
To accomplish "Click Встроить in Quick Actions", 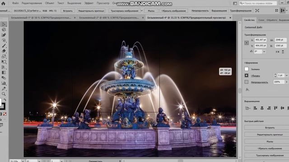I will pos(270,128).
